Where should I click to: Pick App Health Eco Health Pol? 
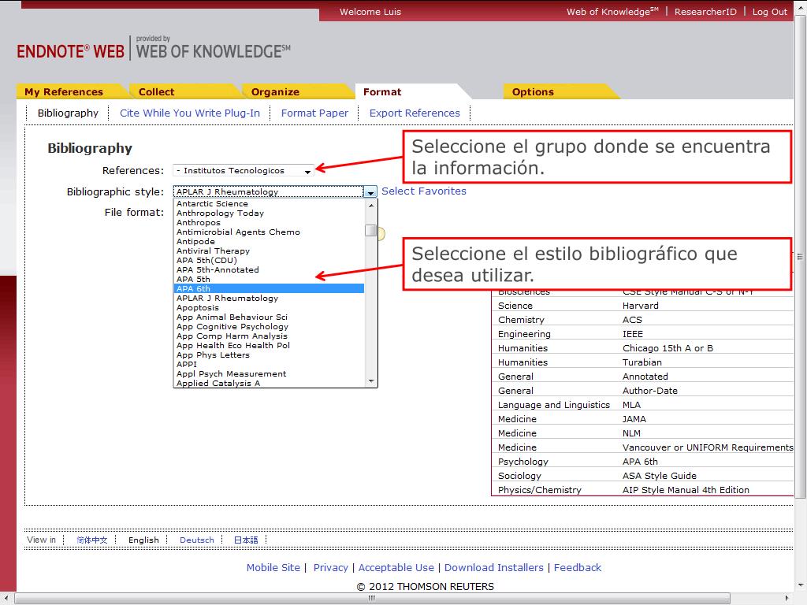click(x=269, y=345)
